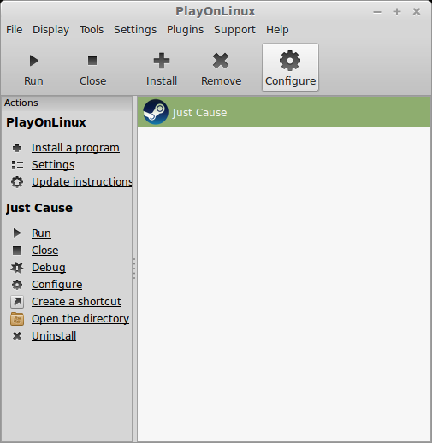Open the Support menu
Screen dimensions: 432x443
(234, 30)
